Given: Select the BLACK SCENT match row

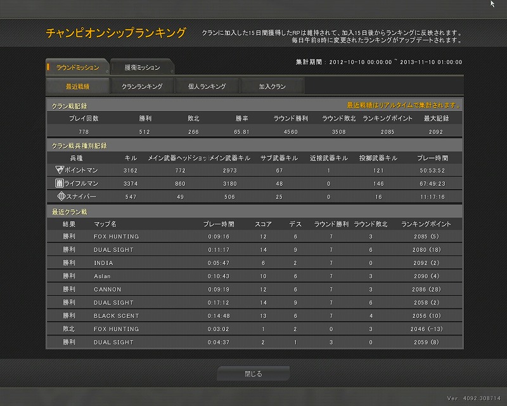Looking at the screenshot, I should tap(253, 316).
